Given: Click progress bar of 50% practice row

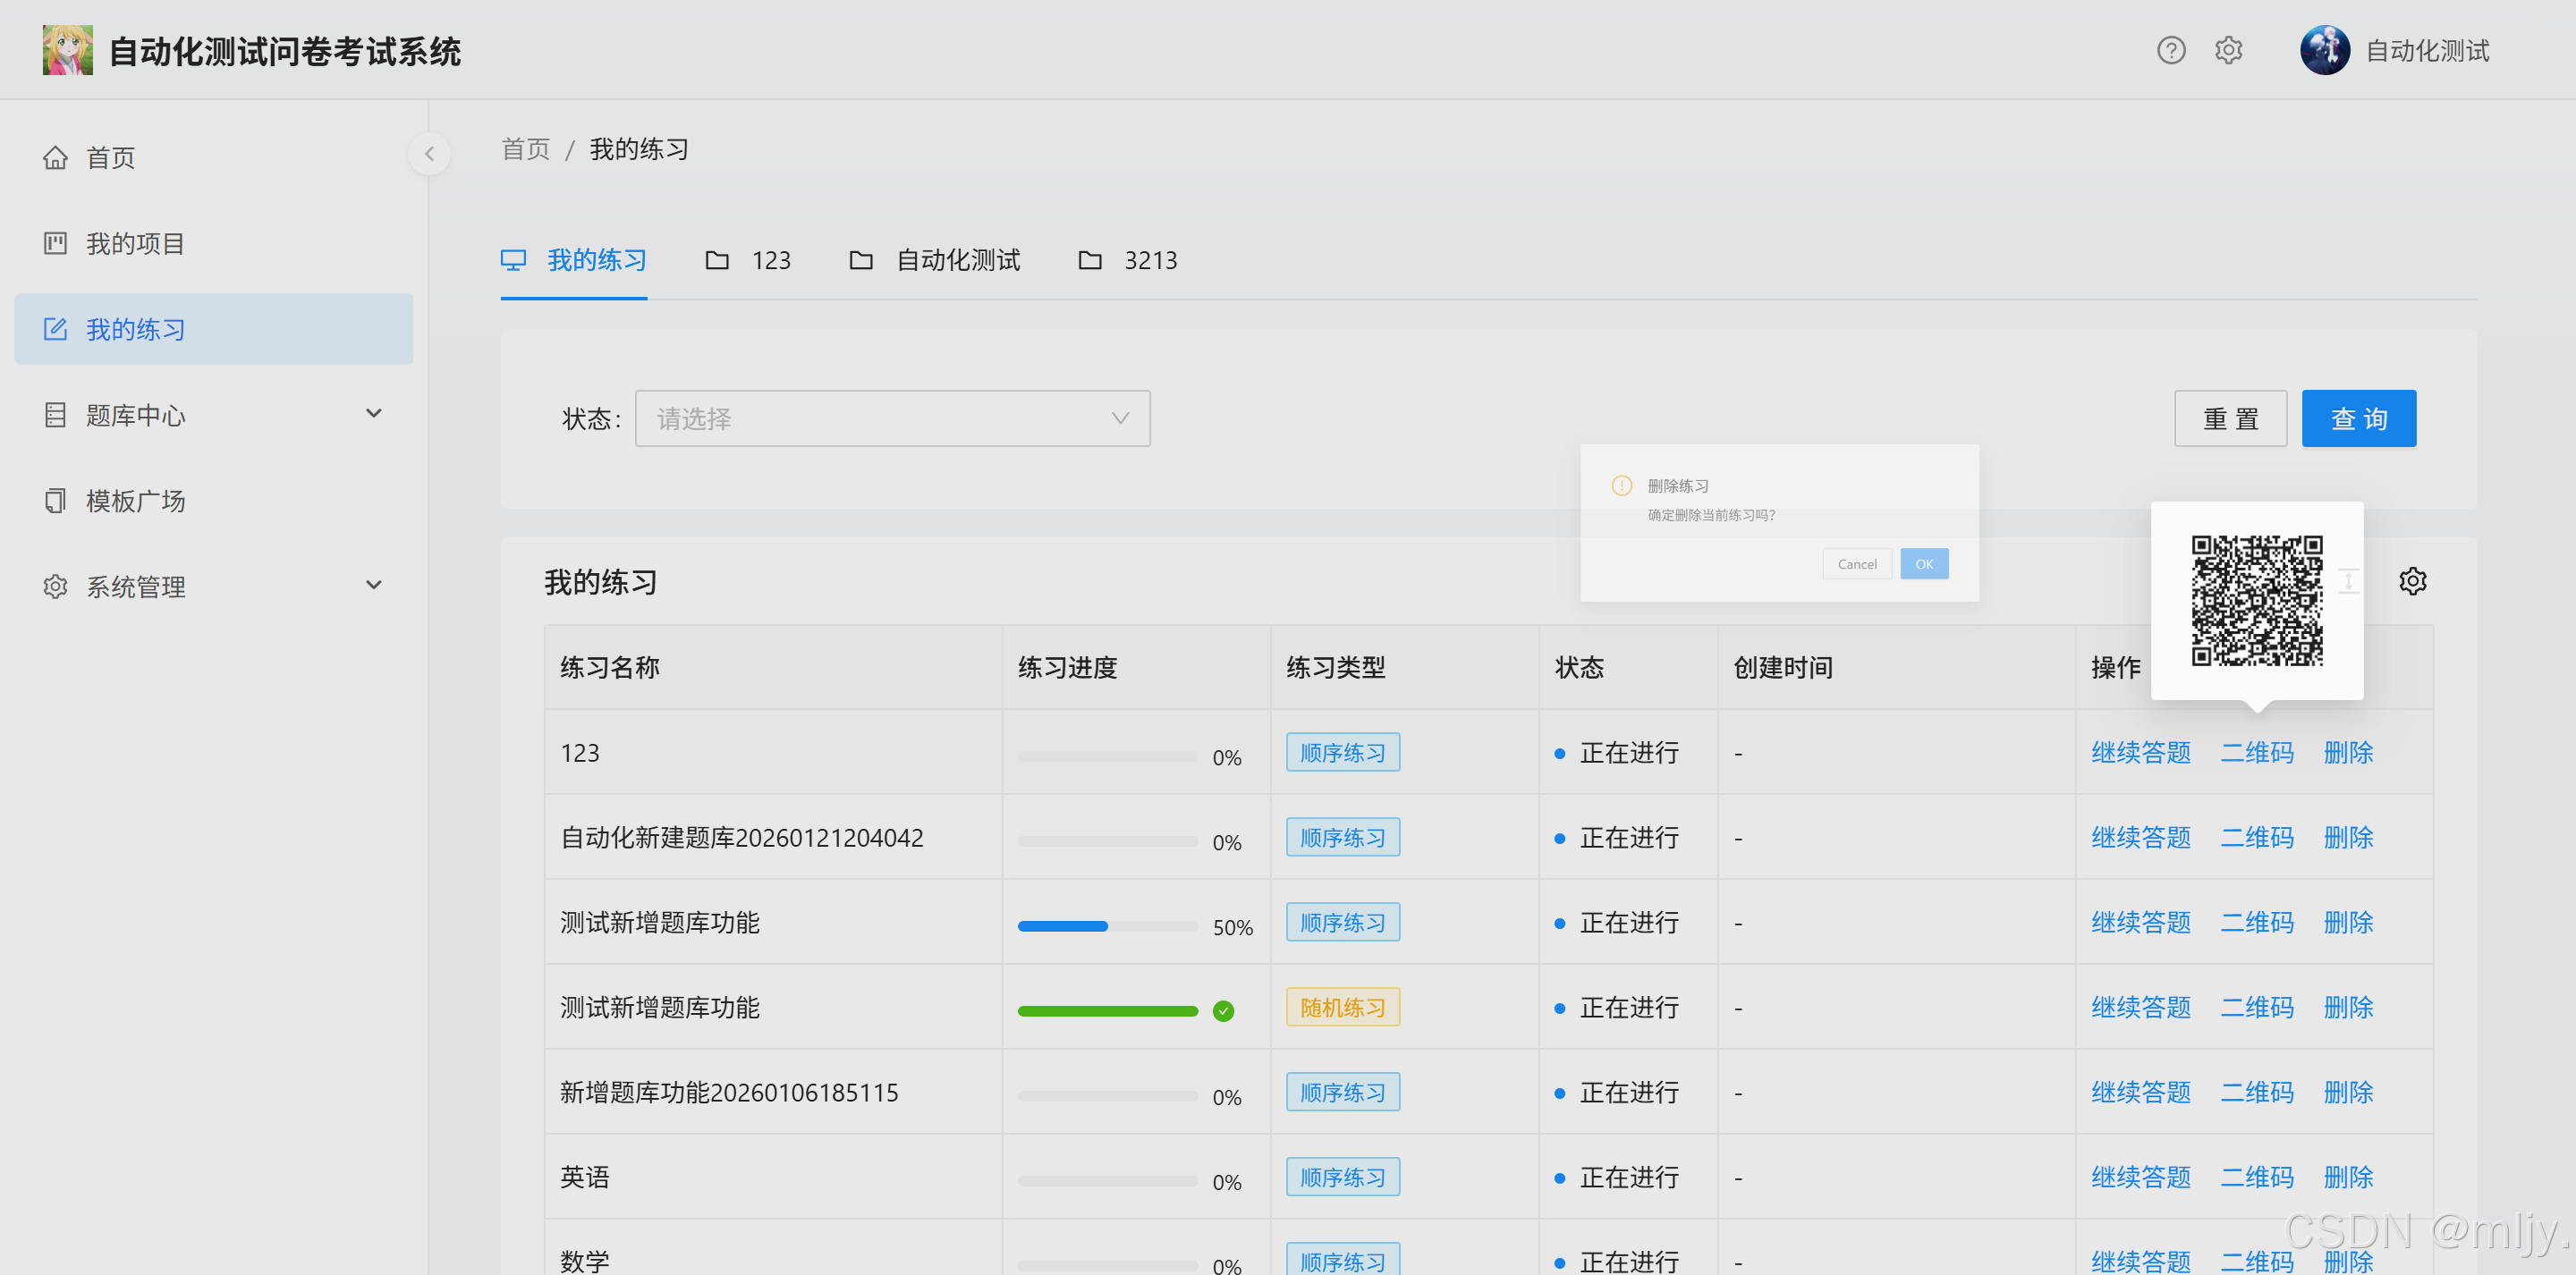Looking at the screenshot, I should [x=1107, y=926].
